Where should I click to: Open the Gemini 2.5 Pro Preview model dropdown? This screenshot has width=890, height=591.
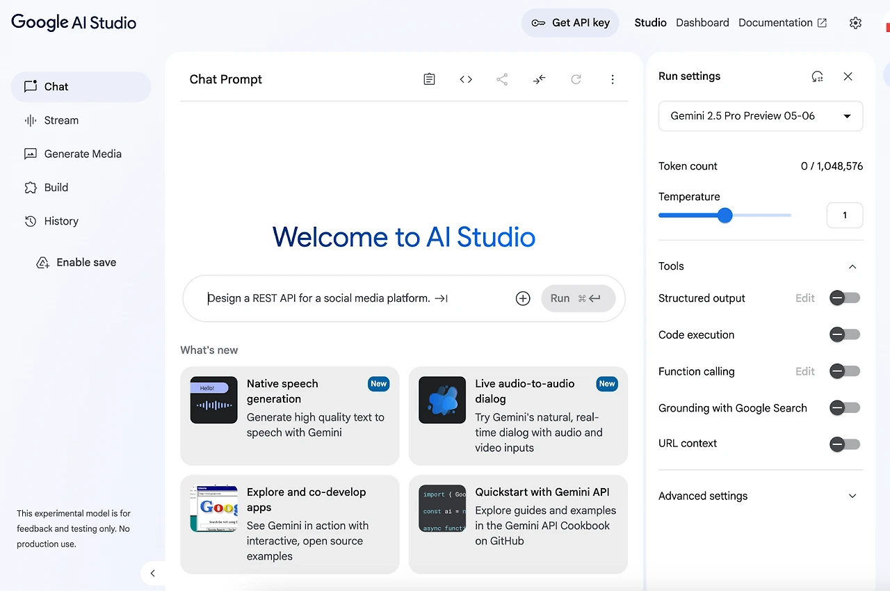pos(761,116)
